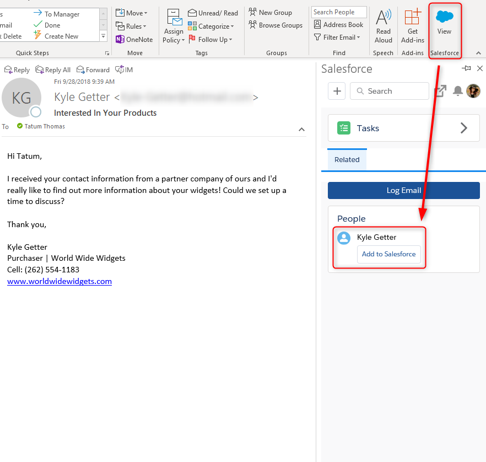Click the Log Email button
This screenshot has height=462, width=486.
(x=404, y=190)
